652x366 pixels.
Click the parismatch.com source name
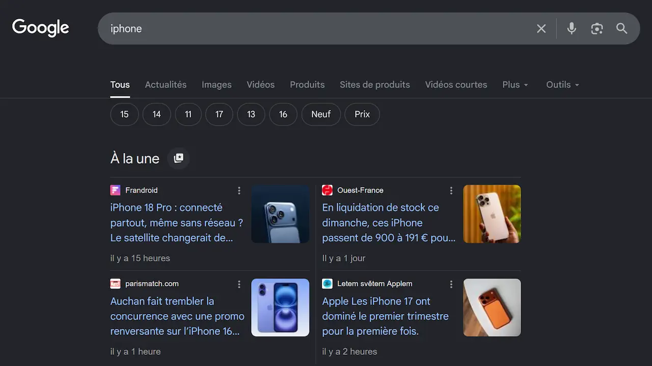152,284
